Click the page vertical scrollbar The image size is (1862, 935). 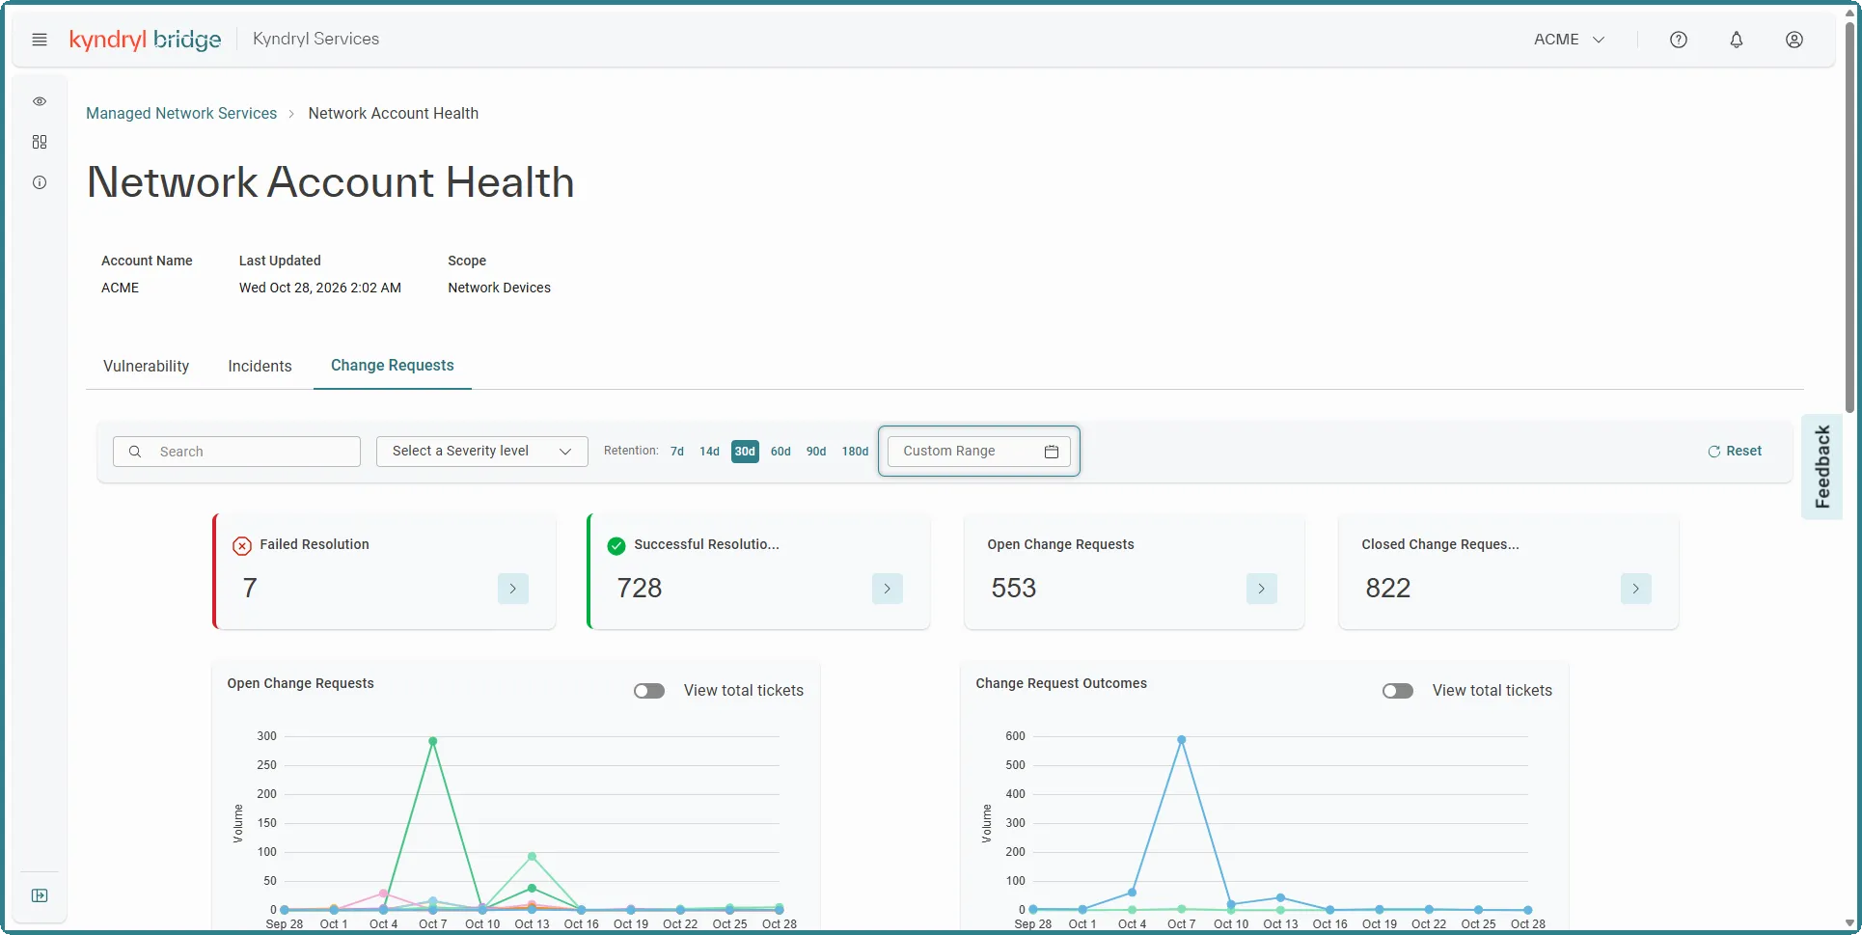point(1849,217)
